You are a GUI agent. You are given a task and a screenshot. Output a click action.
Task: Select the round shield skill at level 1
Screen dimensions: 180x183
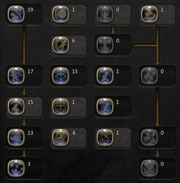click(60, 14)
